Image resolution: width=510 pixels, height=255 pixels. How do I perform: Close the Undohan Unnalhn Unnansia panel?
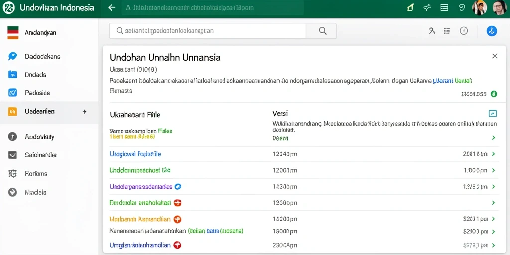[x=495, y=56]
